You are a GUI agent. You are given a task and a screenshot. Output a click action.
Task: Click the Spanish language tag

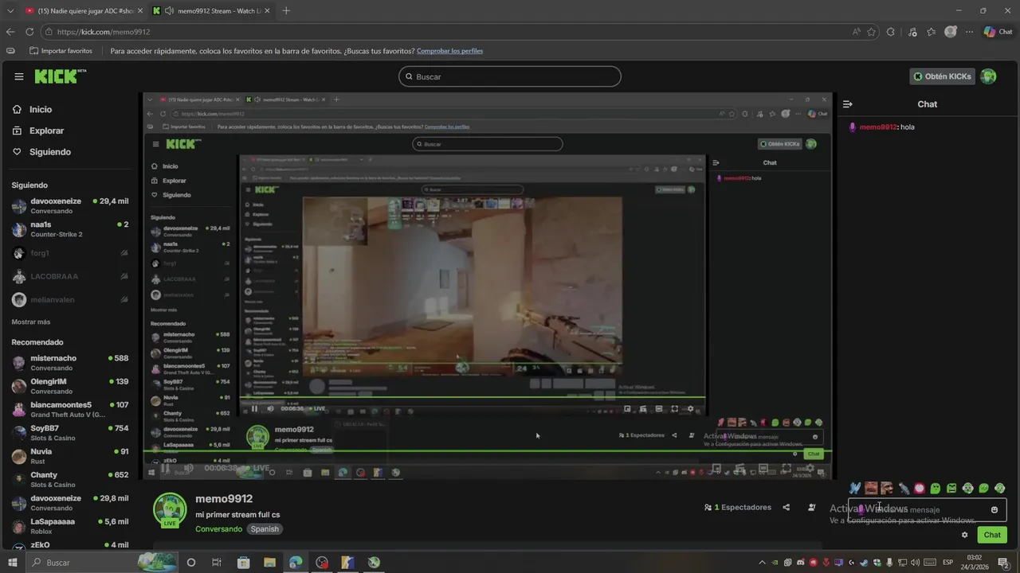pyautogui.click(x=265, y=529)
